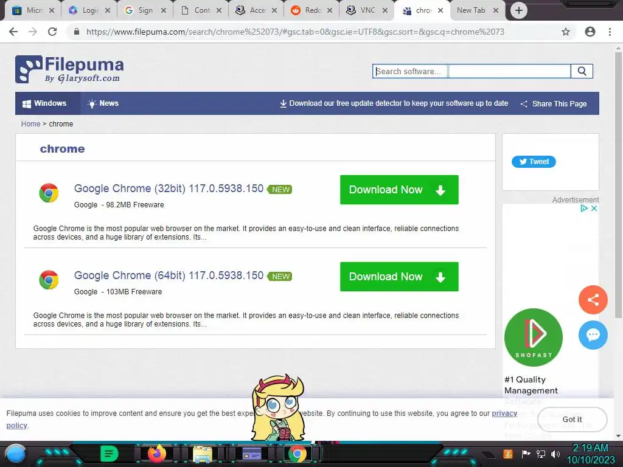Open the purple window app in the taskbar
623x467 pixels.
pyautogui.click(x=251, y=454)
